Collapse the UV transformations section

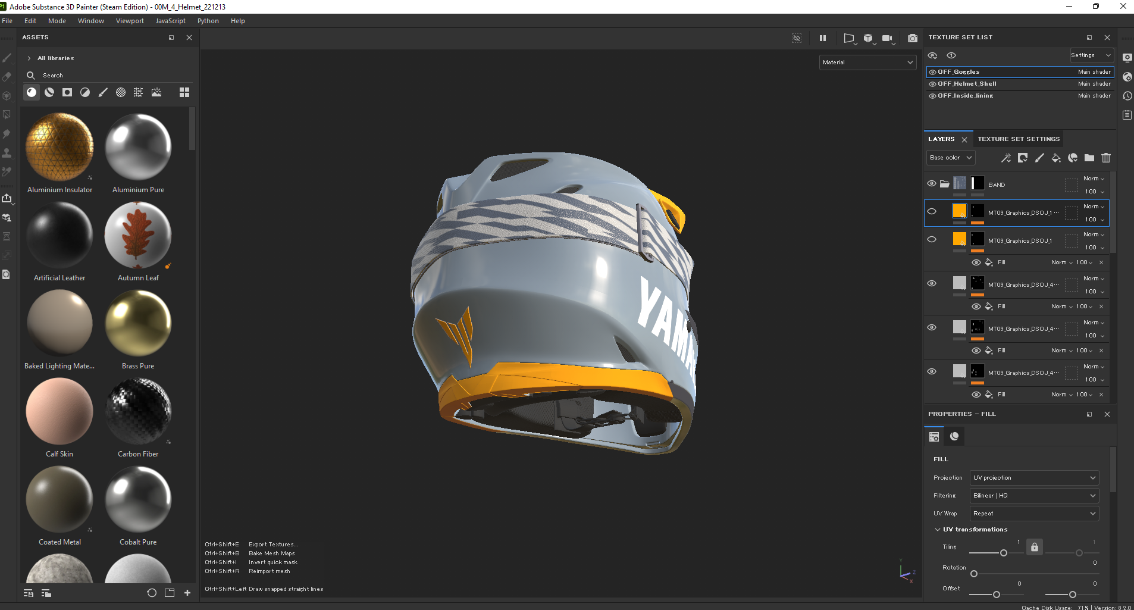point(938,530)
